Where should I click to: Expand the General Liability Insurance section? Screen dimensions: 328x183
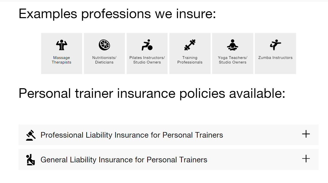click(x=306, y=159)
